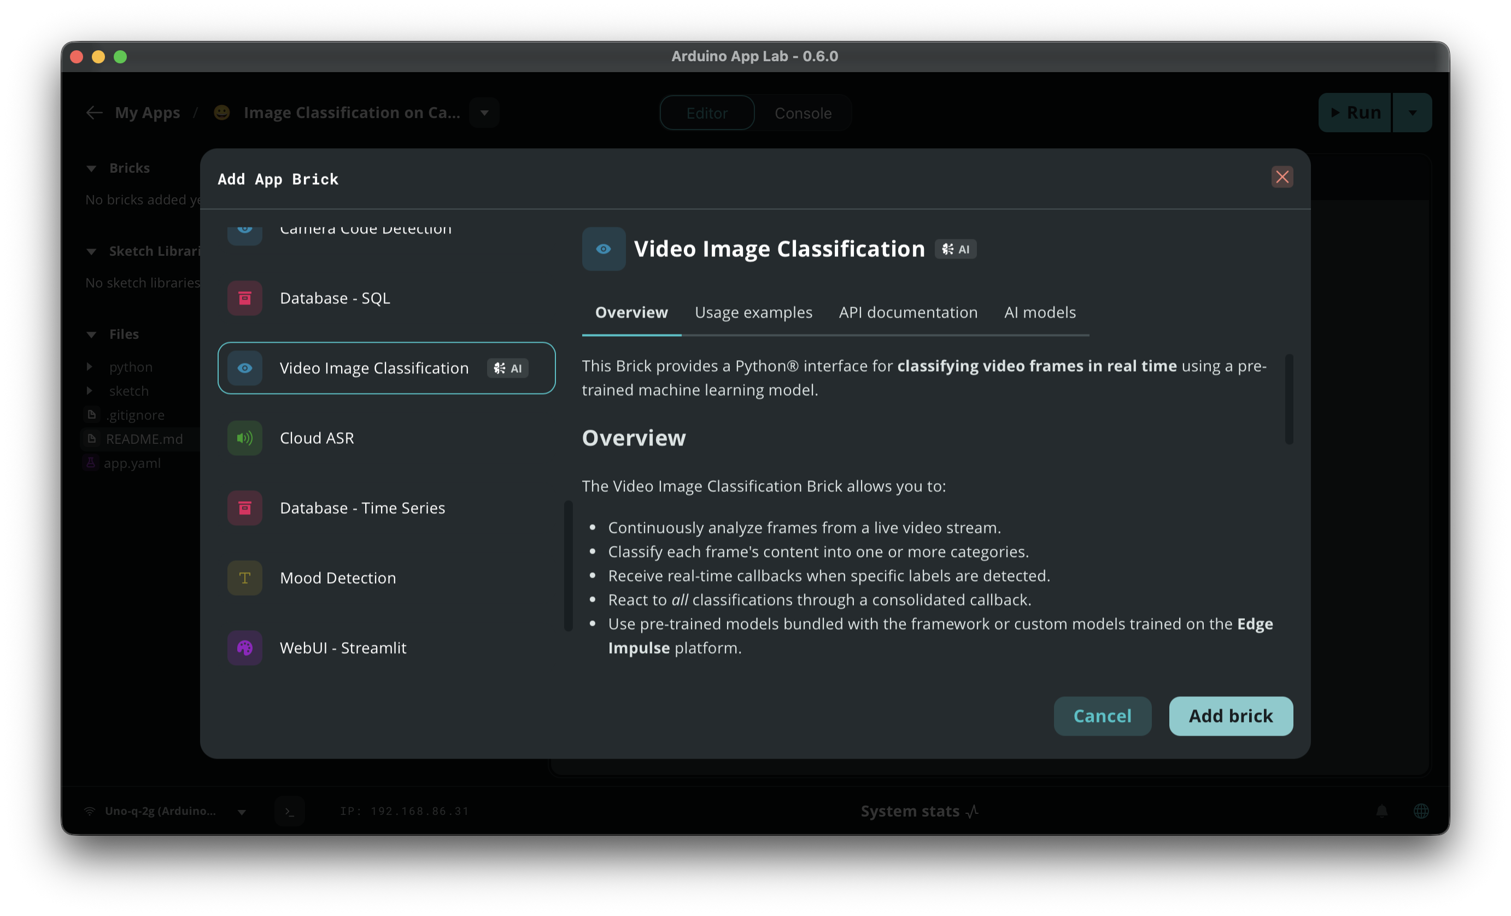Click the Video Image Classification eye icon in list
Screen dimensions: 1511x916
pos(245,368)
